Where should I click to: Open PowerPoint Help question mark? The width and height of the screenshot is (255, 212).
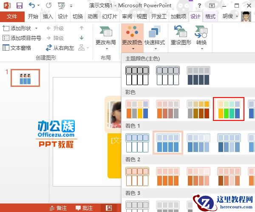(x=199, y=6)
